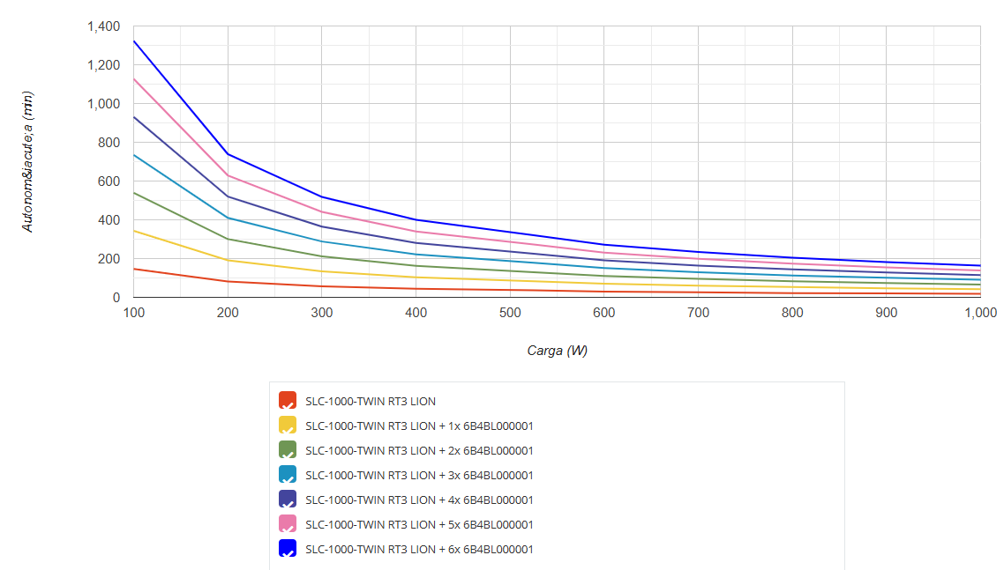This screenshot has width=1004, height=570.
Task: Toggle the red SLC-1000-TWIN RT3 LION checkbox
Action: [x=287, y=401]
